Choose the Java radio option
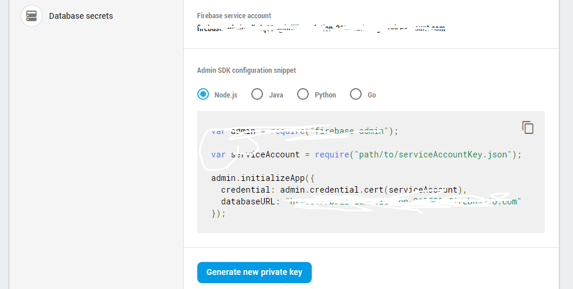Screen dimensions: 573x289 click(x=257, y=94)
